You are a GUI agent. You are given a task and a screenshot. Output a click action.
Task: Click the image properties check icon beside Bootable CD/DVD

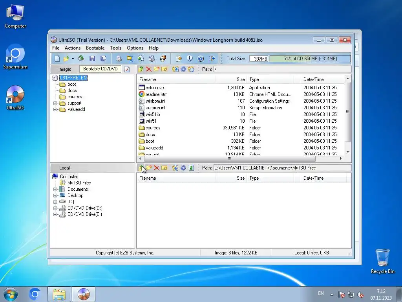click(127, 69)
